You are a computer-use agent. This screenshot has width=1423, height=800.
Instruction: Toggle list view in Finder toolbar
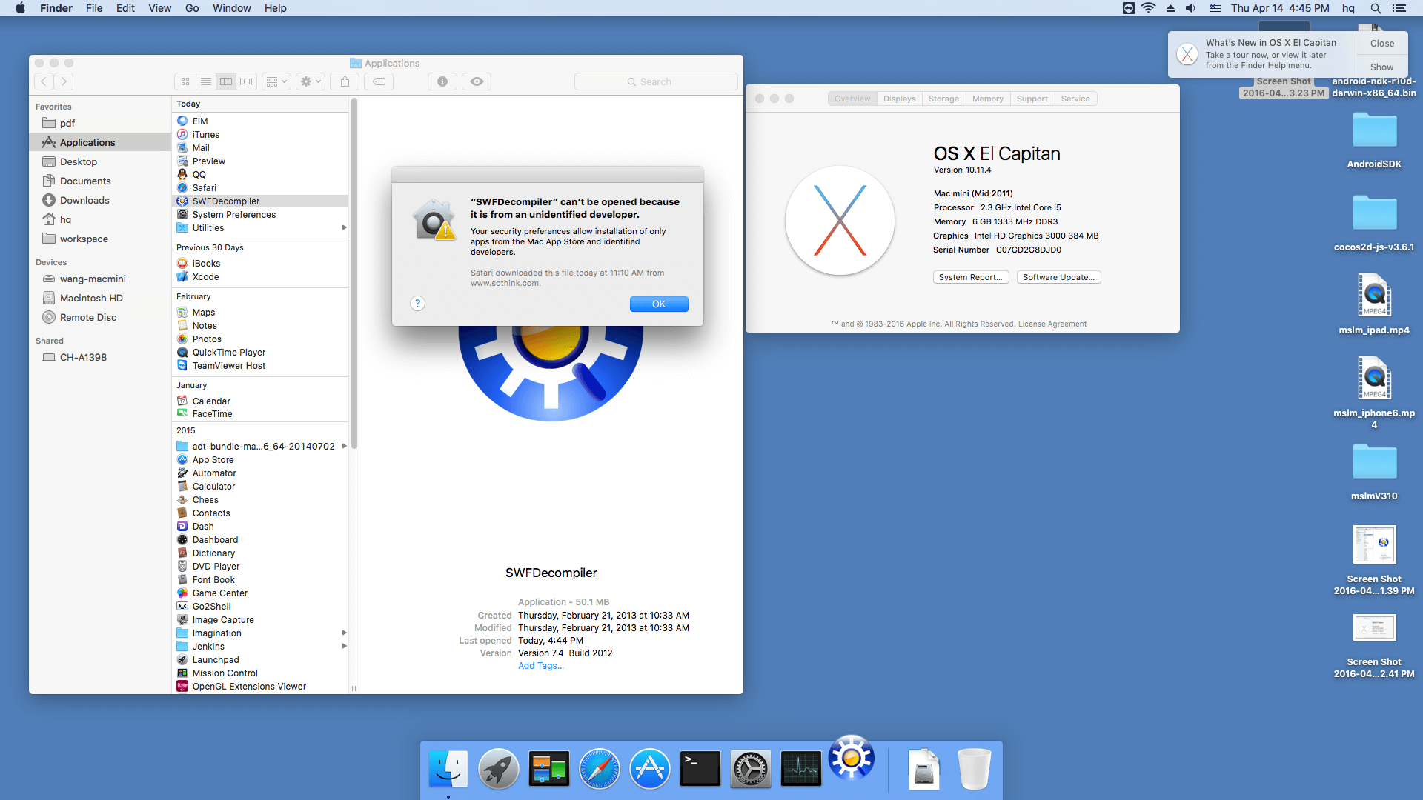pos(205,81)
